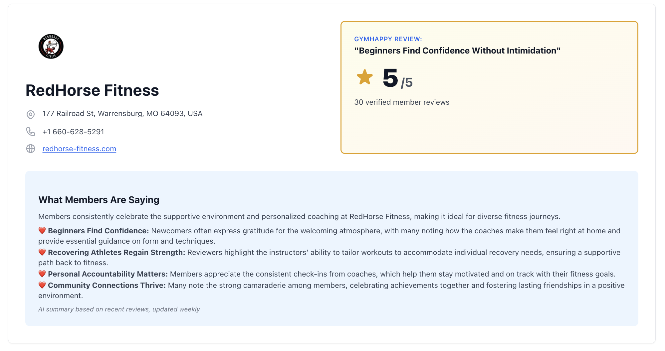Click the What Members Are Saying heading
The image size is (665, 351).
pos(99,200)
